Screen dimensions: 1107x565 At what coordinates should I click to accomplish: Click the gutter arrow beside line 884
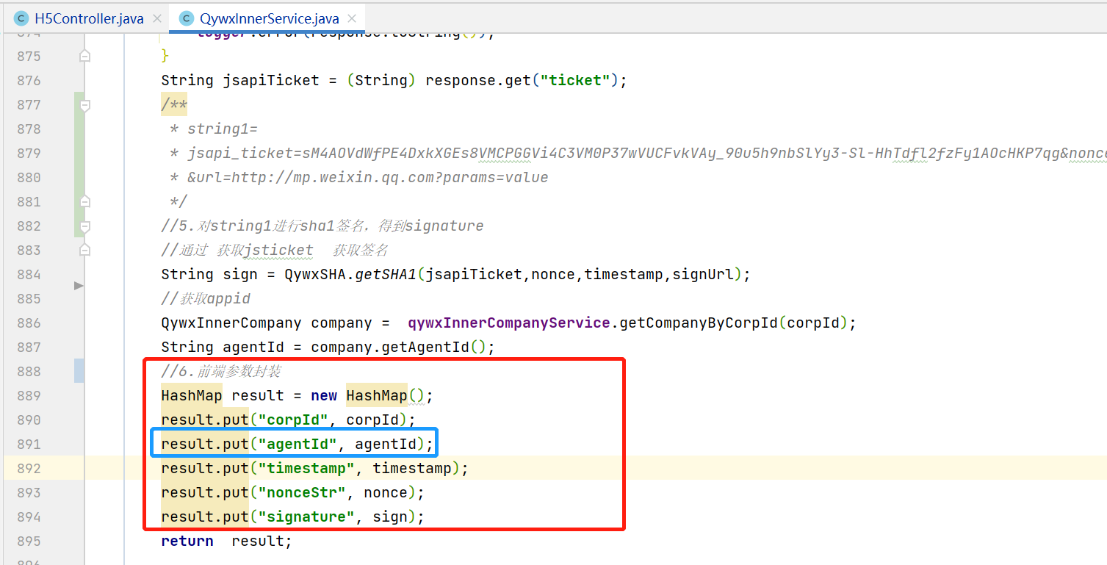(79, 285)
